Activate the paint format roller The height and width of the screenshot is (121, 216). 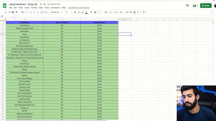tap(17, 12)
